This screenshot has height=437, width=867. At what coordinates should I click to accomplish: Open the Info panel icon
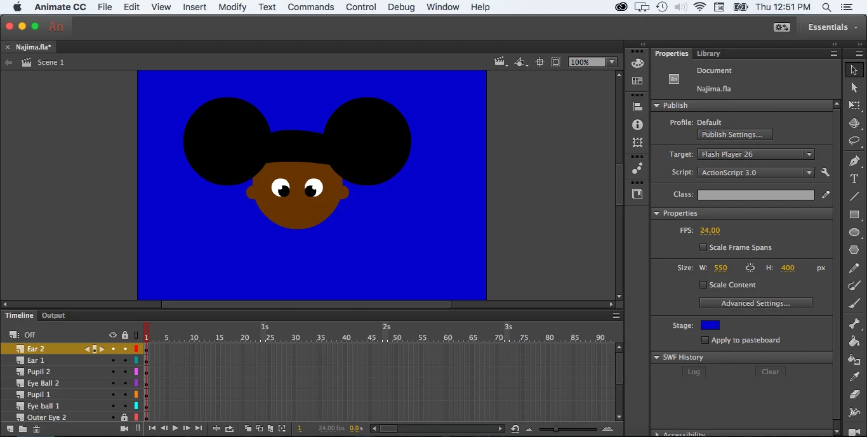click(x=637, y=125)
